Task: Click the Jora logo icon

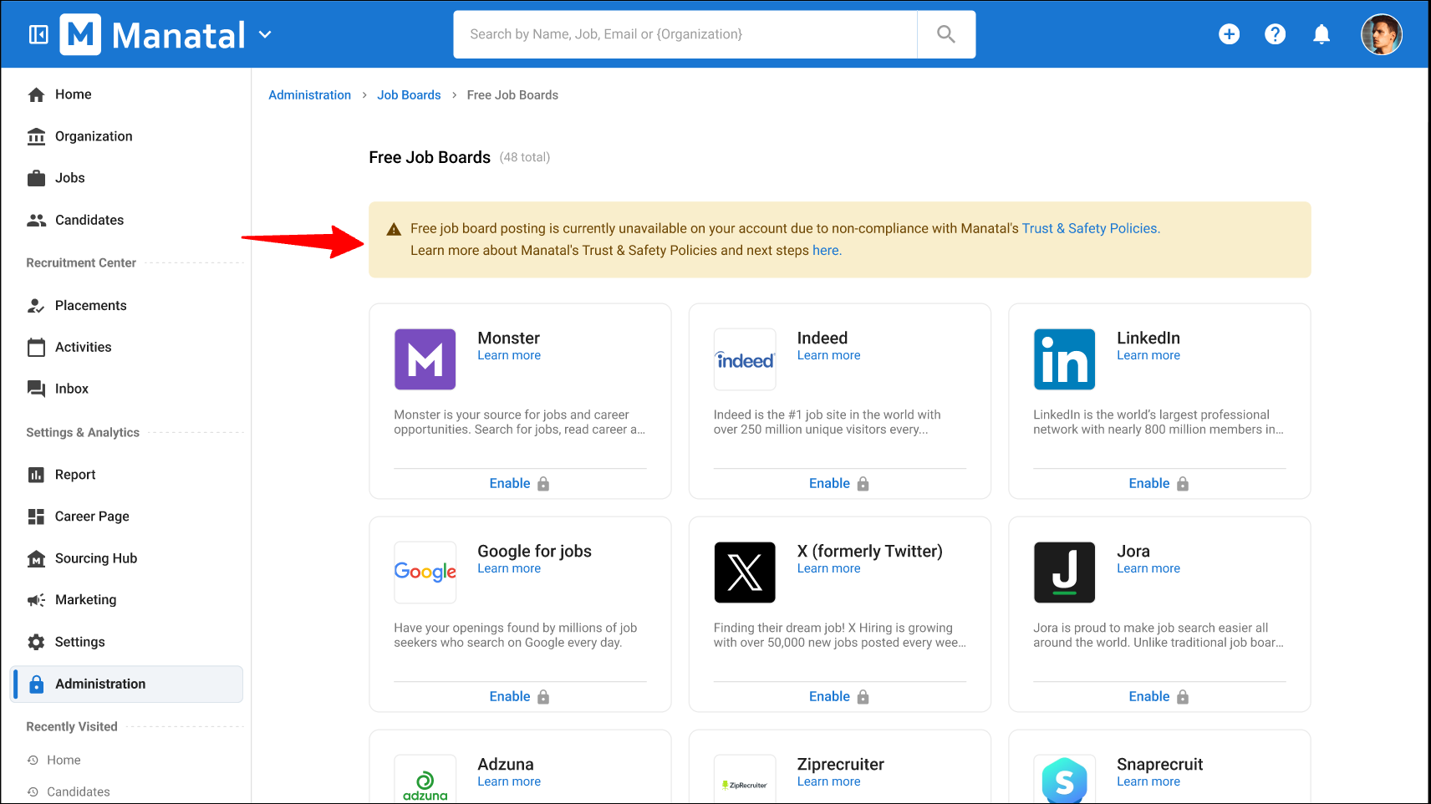Action: point(1064,572)
